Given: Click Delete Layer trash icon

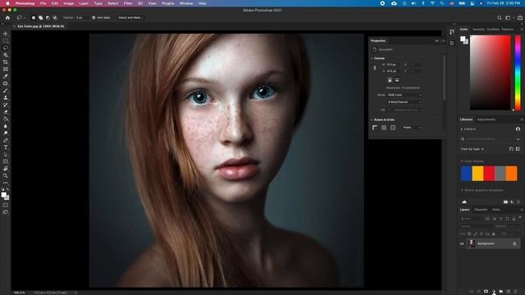Looking at the screenshot, I should [x=516, y=292].
